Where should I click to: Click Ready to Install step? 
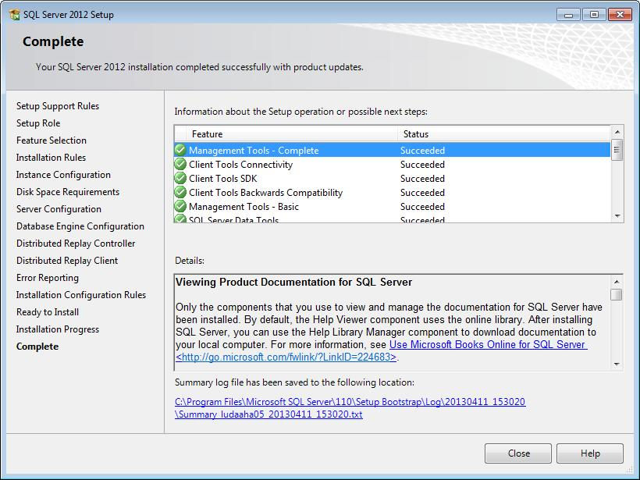tap(48, 312)
